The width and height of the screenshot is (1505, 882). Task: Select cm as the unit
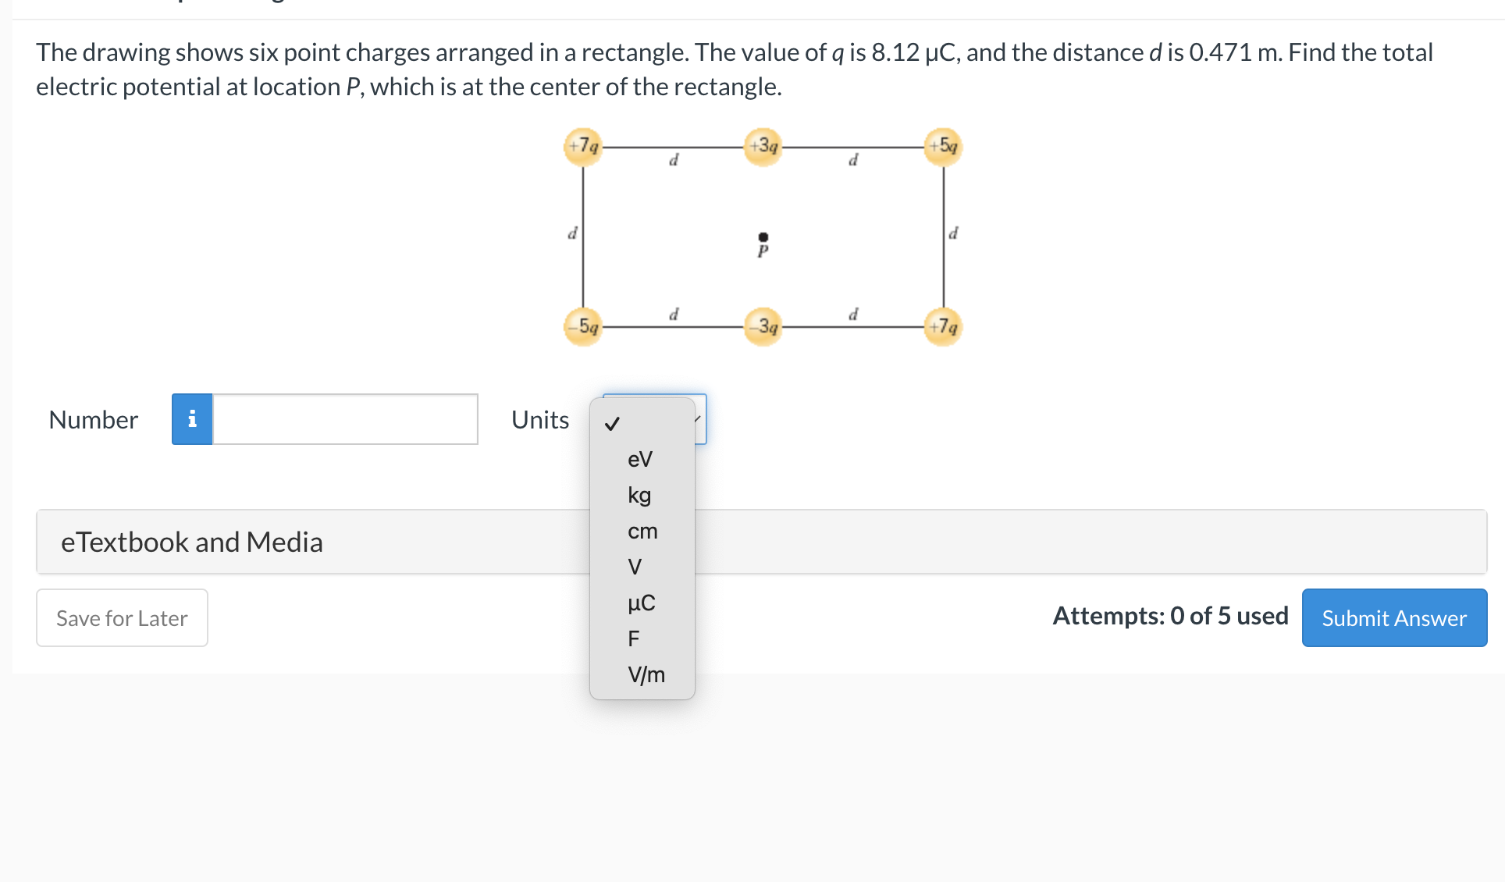pos(642,531)
